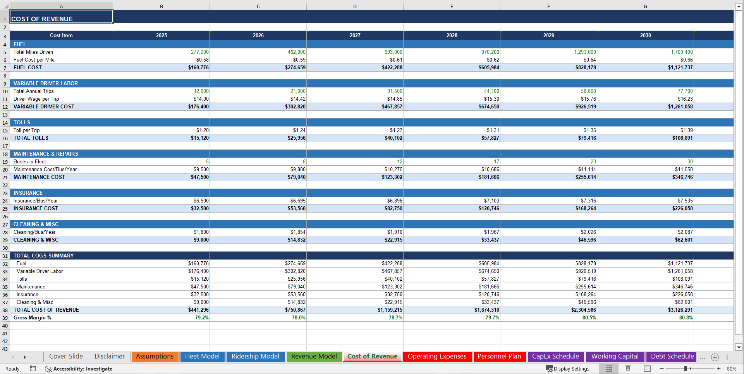Switch to Page Layout view icon
The image size is (744, 374).
coord(628,369)
